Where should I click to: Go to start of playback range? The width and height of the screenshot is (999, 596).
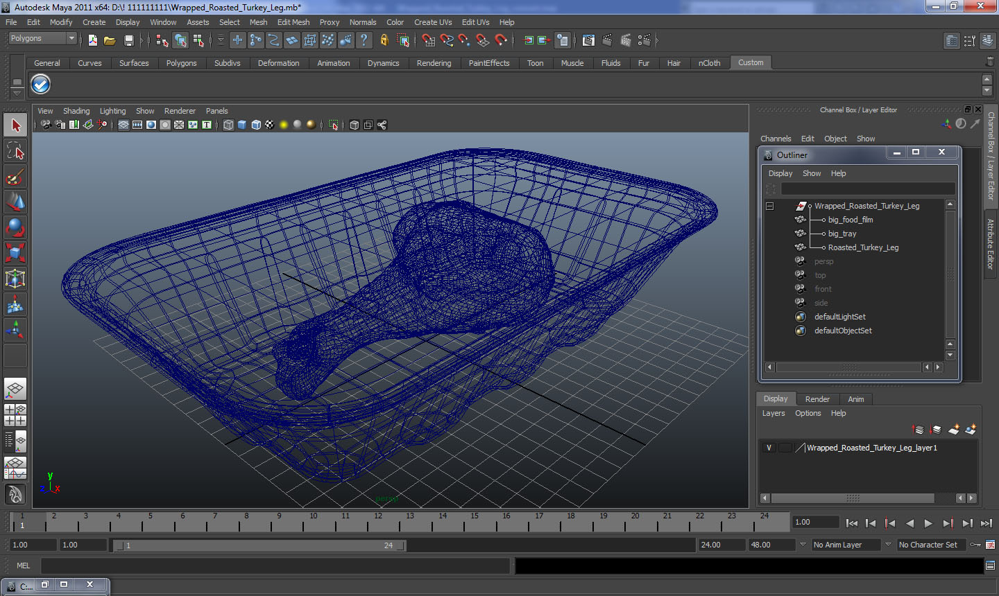pos(851,523)
